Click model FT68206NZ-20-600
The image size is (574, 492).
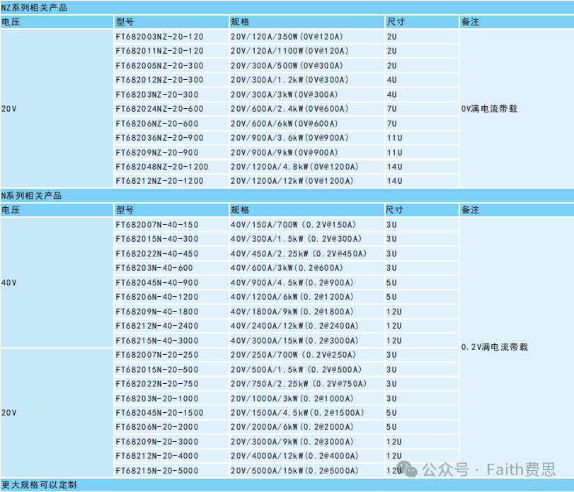coord(157,124)
